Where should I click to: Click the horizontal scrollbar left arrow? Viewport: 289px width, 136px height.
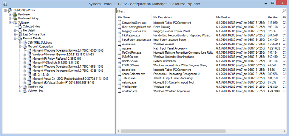point(119,131)
